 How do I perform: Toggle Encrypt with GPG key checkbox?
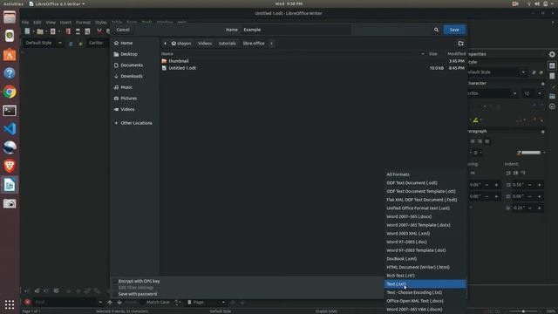(115, 281)
